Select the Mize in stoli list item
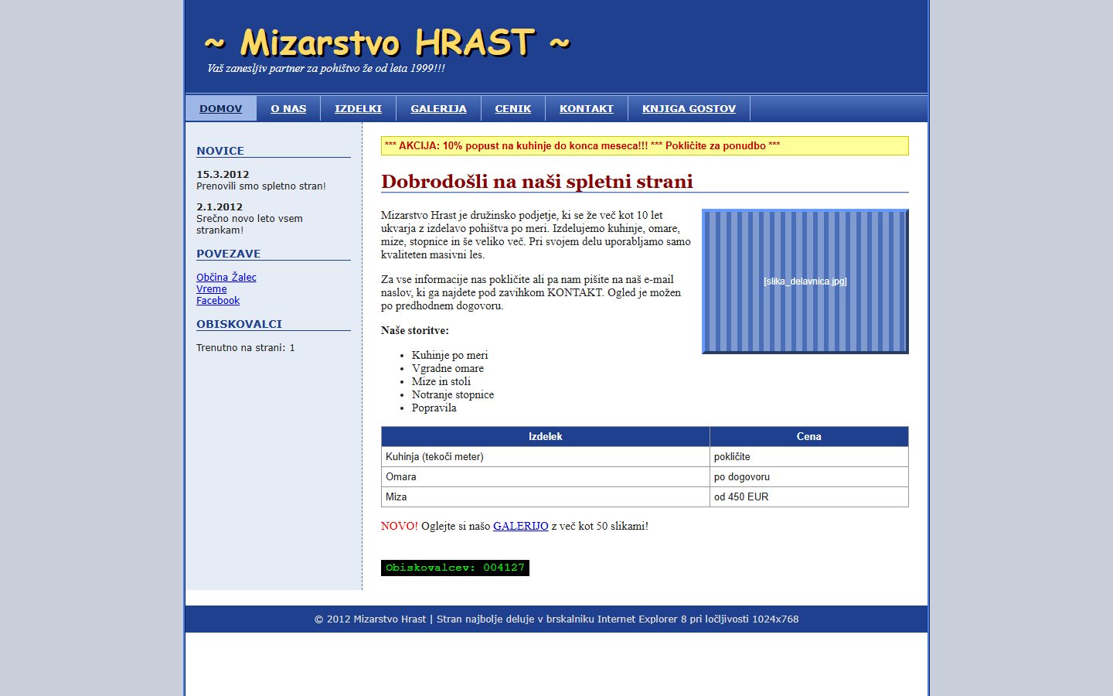The width and height of the screenshot is (1113, 696). tap(441, 381)
